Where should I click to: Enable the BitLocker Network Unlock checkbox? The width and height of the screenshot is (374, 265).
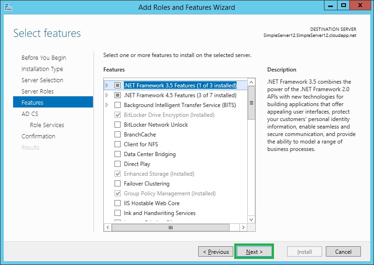point(117,125)
